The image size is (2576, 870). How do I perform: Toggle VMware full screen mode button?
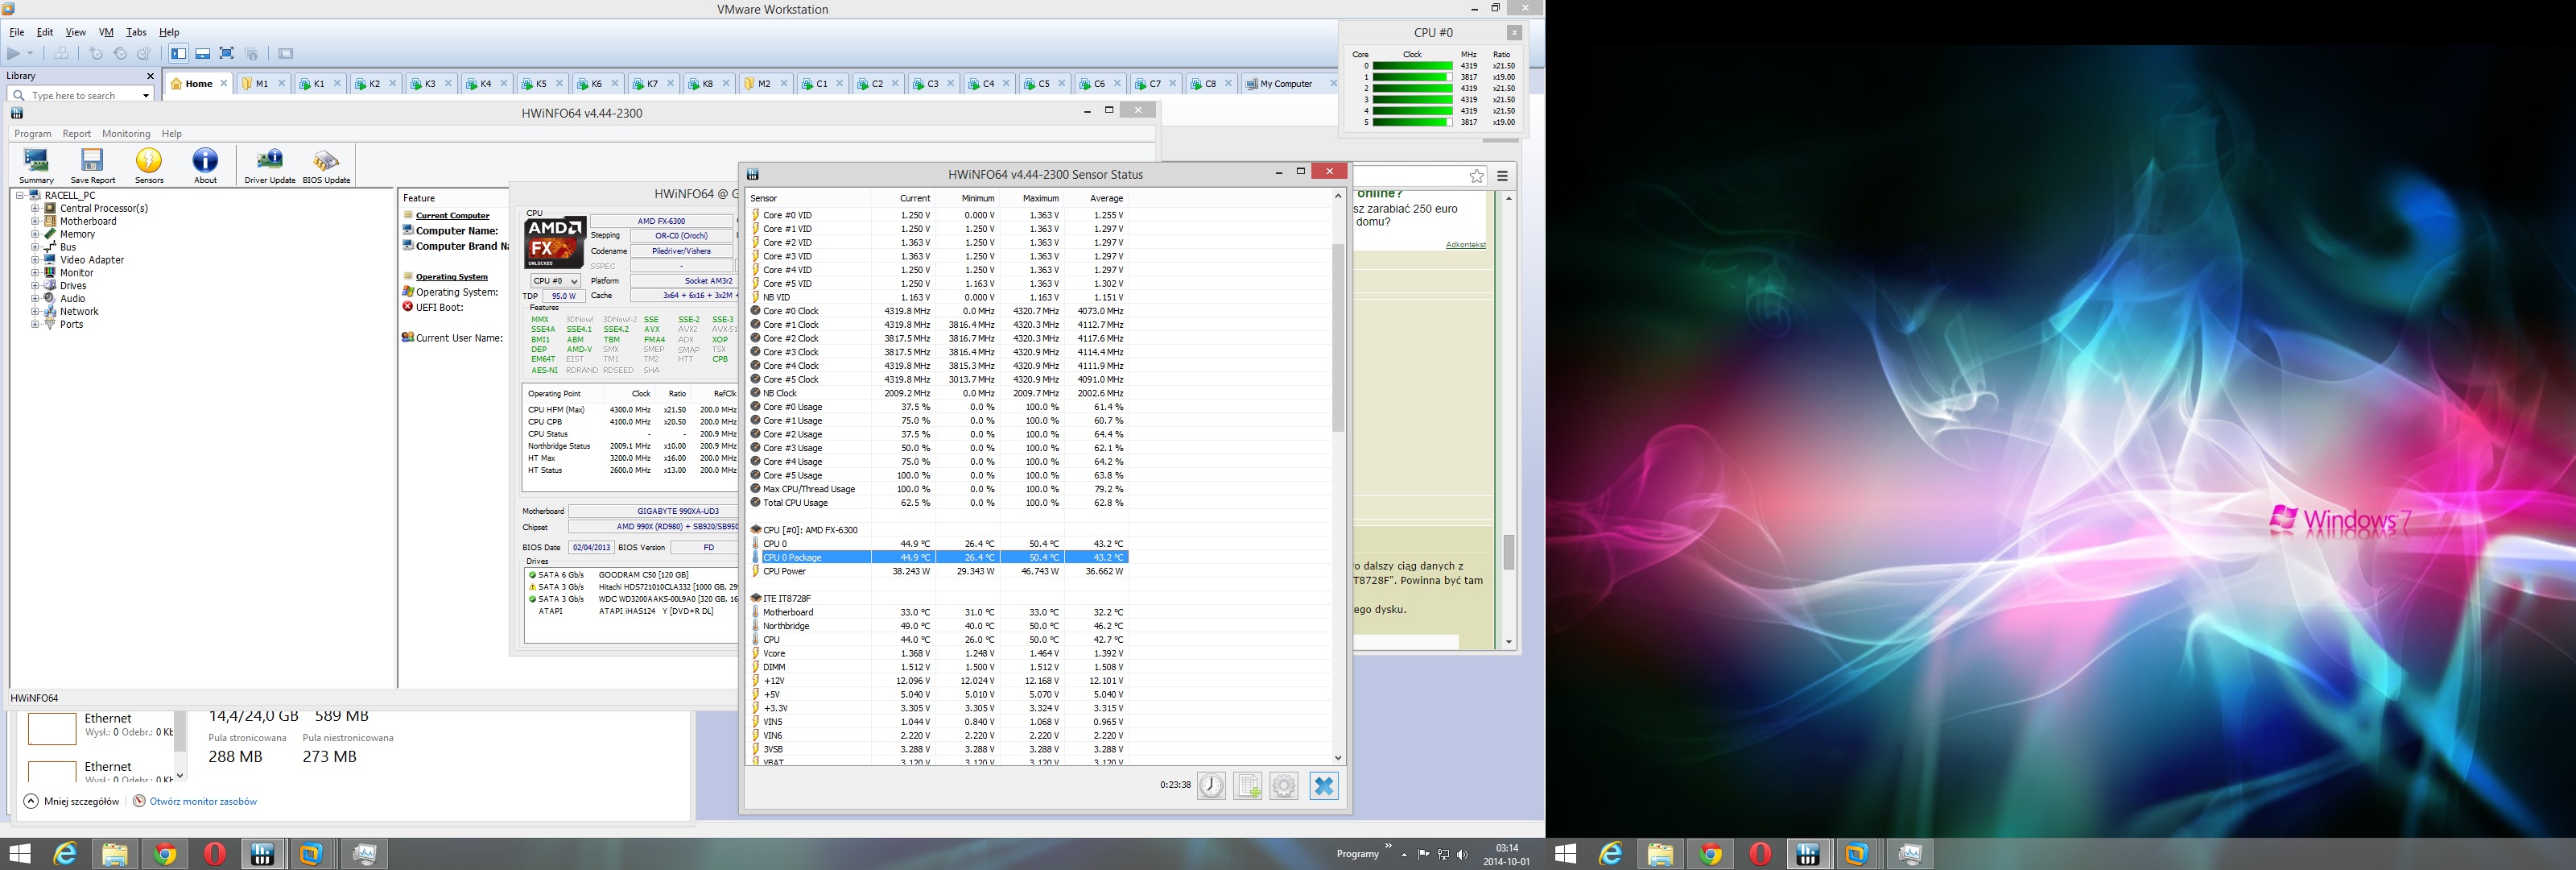pyautogui.click(x=227, y=54)
